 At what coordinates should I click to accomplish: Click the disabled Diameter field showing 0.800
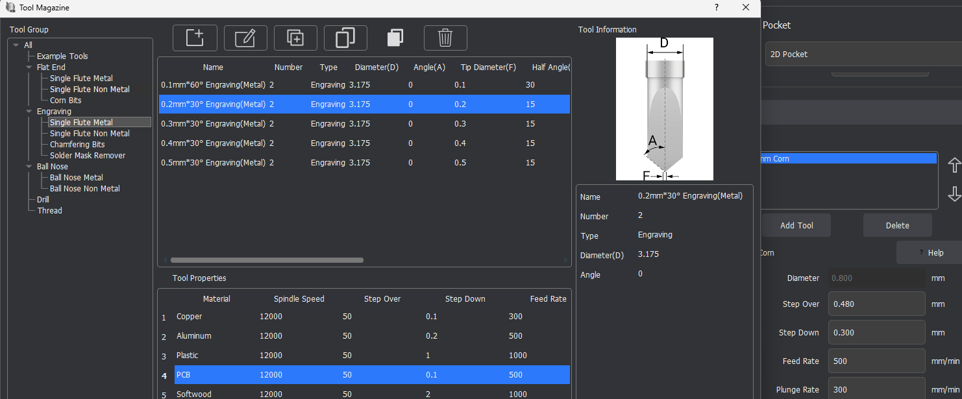pos(876,278)
